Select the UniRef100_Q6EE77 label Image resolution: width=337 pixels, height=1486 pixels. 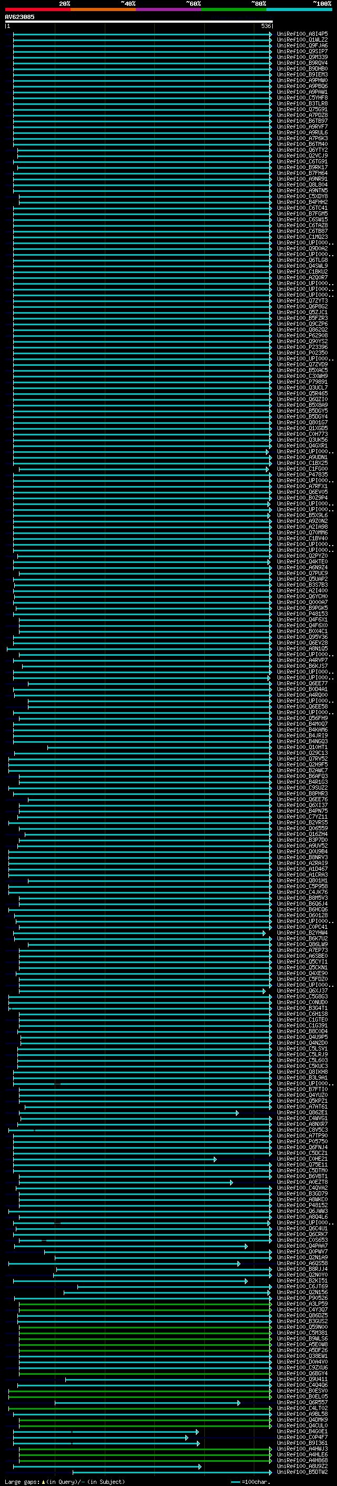(x=302, y=684)
